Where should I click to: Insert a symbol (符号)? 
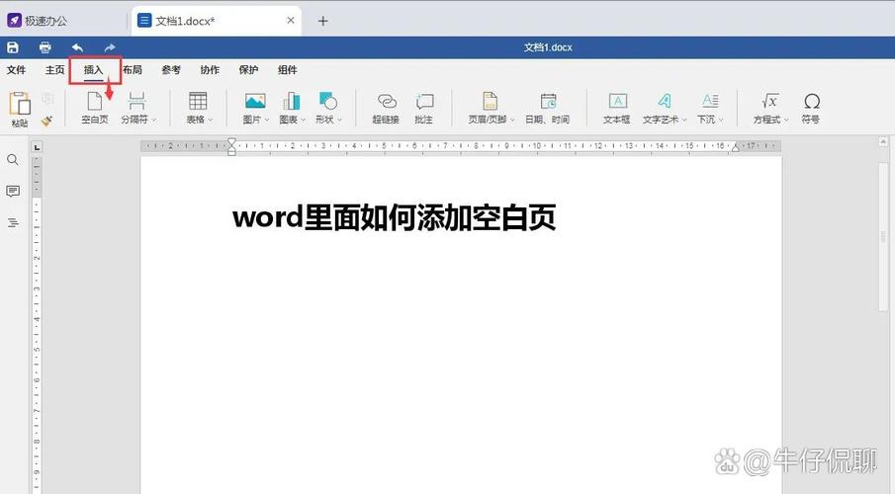click(811, 109)
